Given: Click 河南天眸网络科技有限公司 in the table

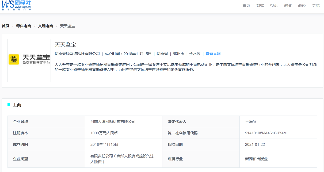Looking at the screenshot, I should click(113, 121).
